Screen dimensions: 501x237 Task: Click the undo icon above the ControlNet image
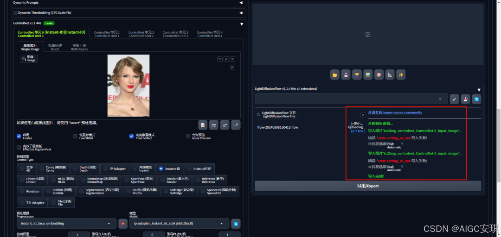219,59
